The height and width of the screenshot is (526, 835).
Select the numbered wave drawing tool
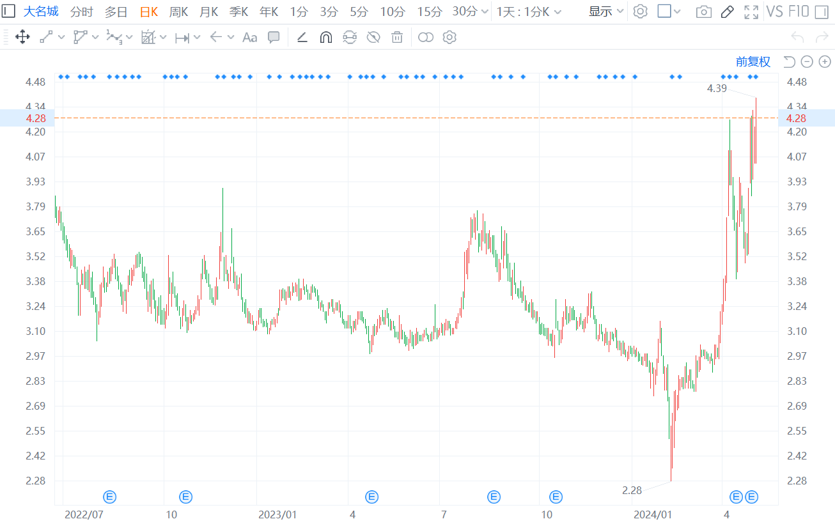114,37
